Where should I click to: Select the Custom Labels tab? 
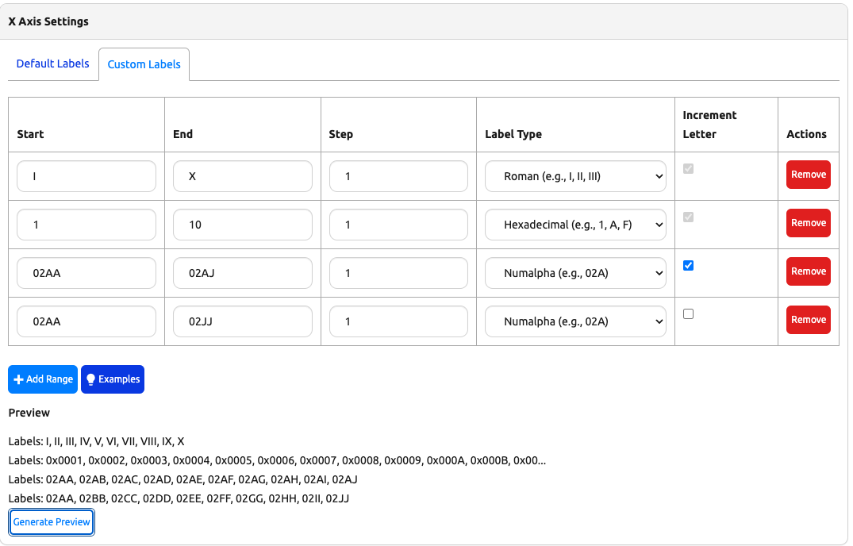point(144,64)
